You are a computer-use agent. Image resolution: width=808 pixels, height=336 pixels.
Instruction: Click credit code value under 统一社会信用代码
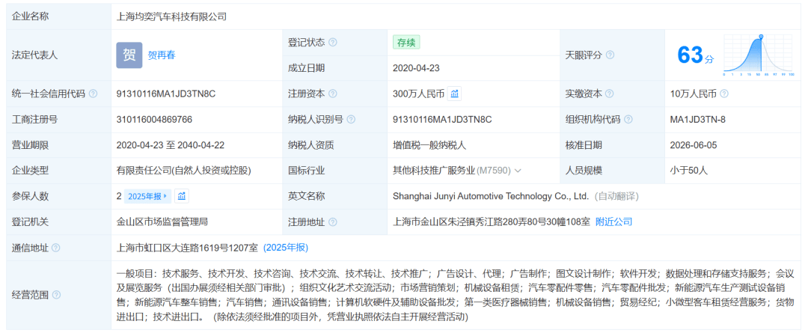coord(166,94)
